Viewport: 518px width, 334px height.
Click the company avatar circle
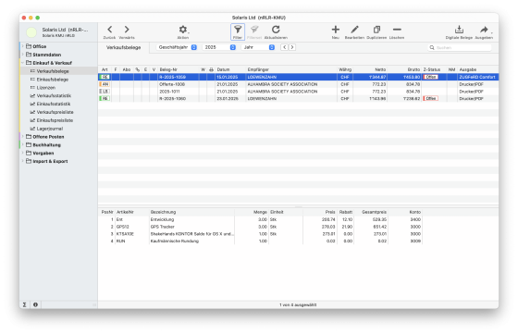point(31,32)
